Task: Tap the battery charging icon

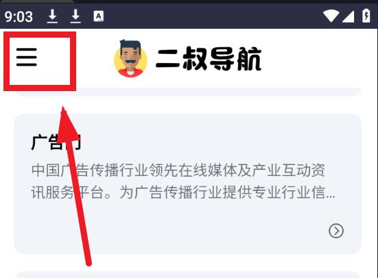Action: (x=366, y=16)
